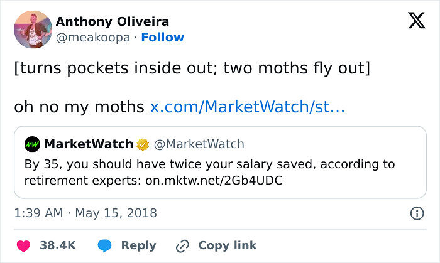Click MarketWatch's gold verified badge
Screen dimensions: 440x263
point(143,144)
